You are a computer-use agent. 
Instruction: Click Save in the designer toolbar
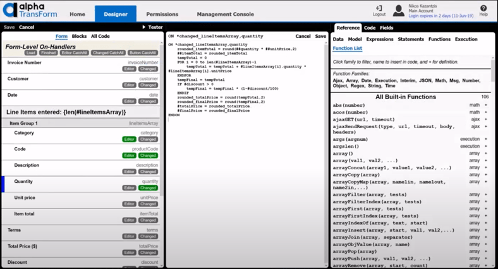click(x=9, y=27)
